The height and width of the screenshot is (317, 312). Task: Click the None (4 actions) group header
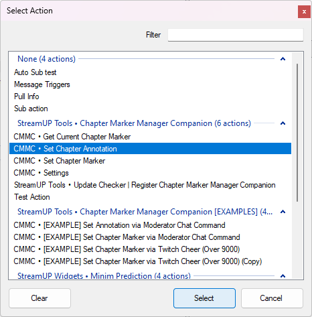[x=46, y=59]
